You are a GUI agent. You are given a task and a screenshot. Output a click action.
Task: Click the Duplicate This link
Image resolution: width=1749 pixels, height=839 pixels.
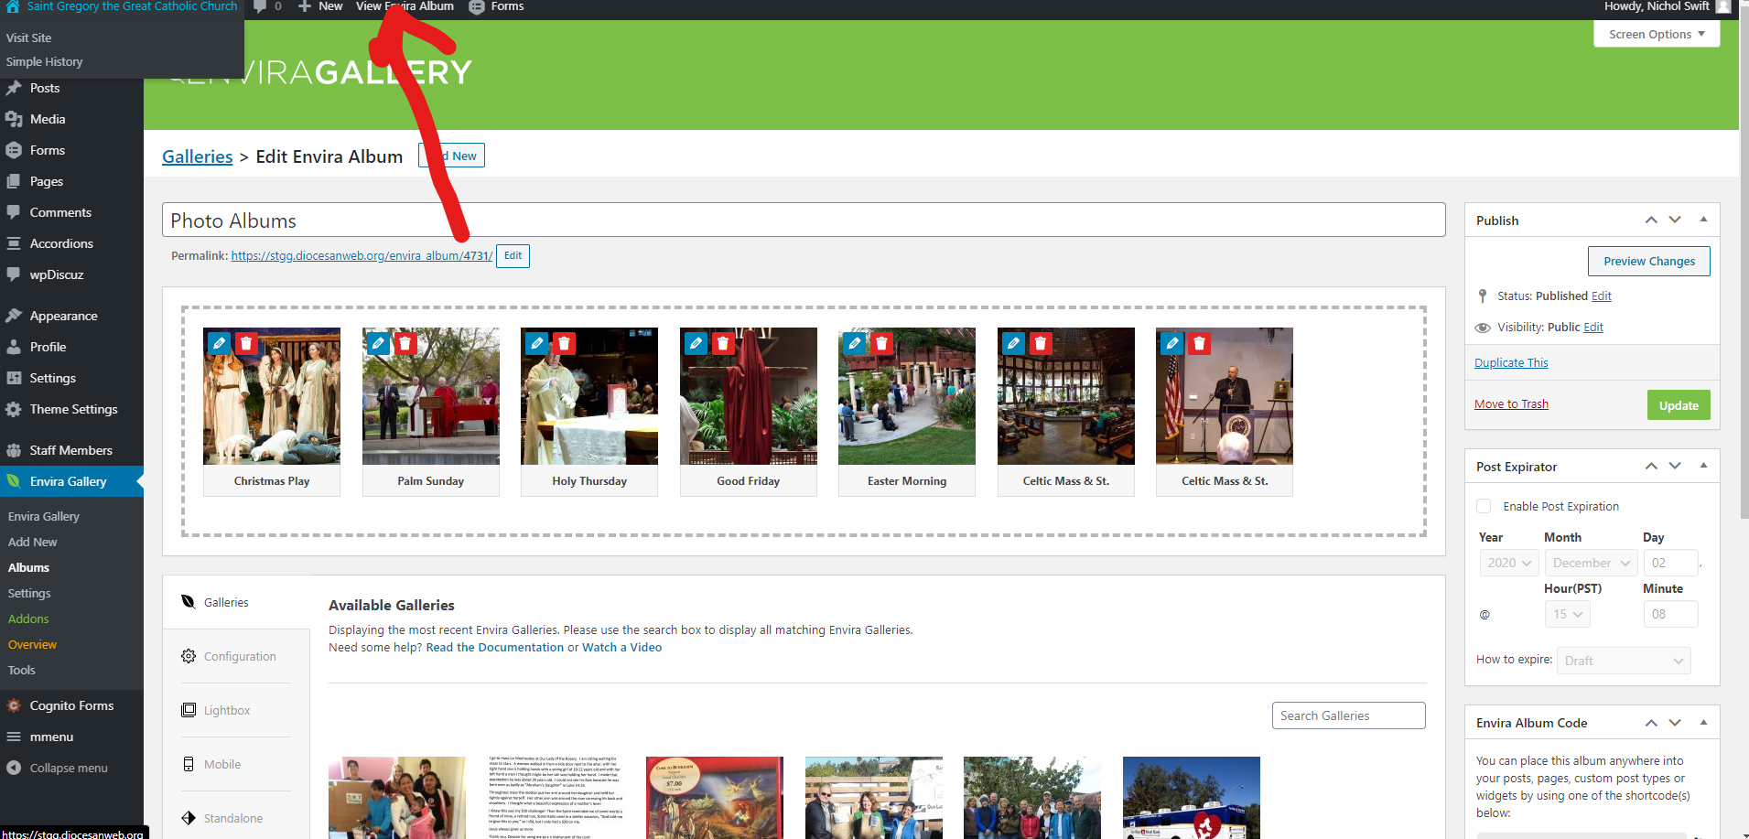(1511, 362)
